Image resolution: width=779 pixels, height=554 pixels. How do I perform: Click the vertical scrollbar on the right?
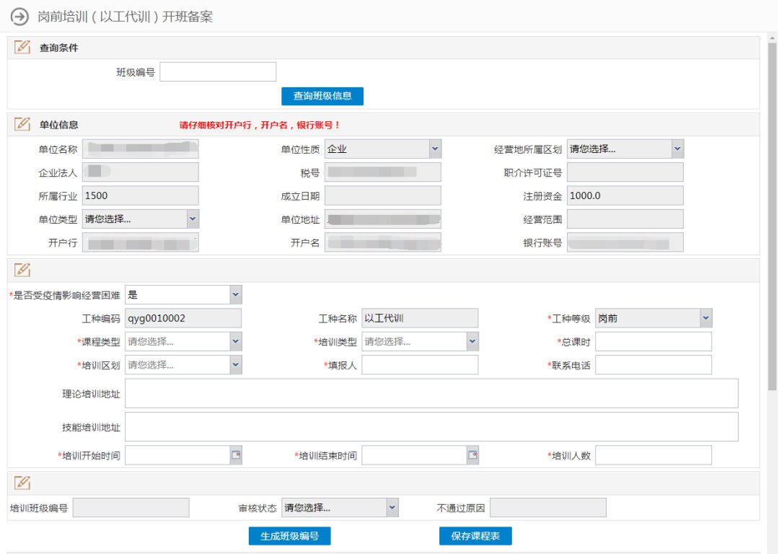[x=773, y=216]
